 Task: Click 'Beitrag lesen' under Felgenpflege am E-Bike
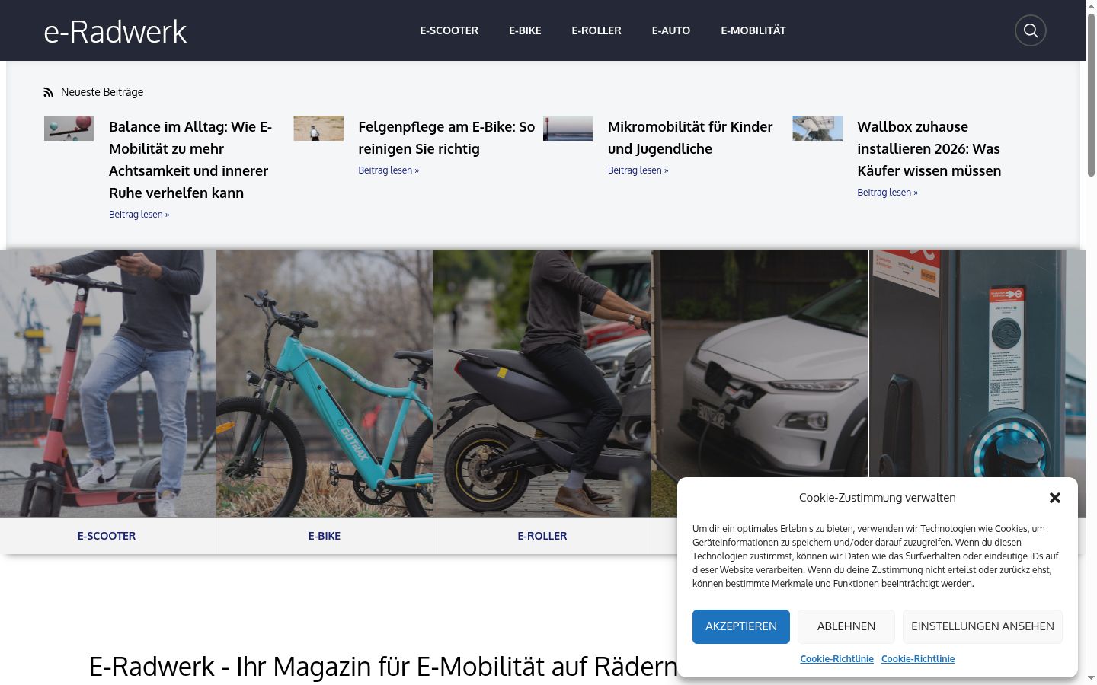coord(389,170)
